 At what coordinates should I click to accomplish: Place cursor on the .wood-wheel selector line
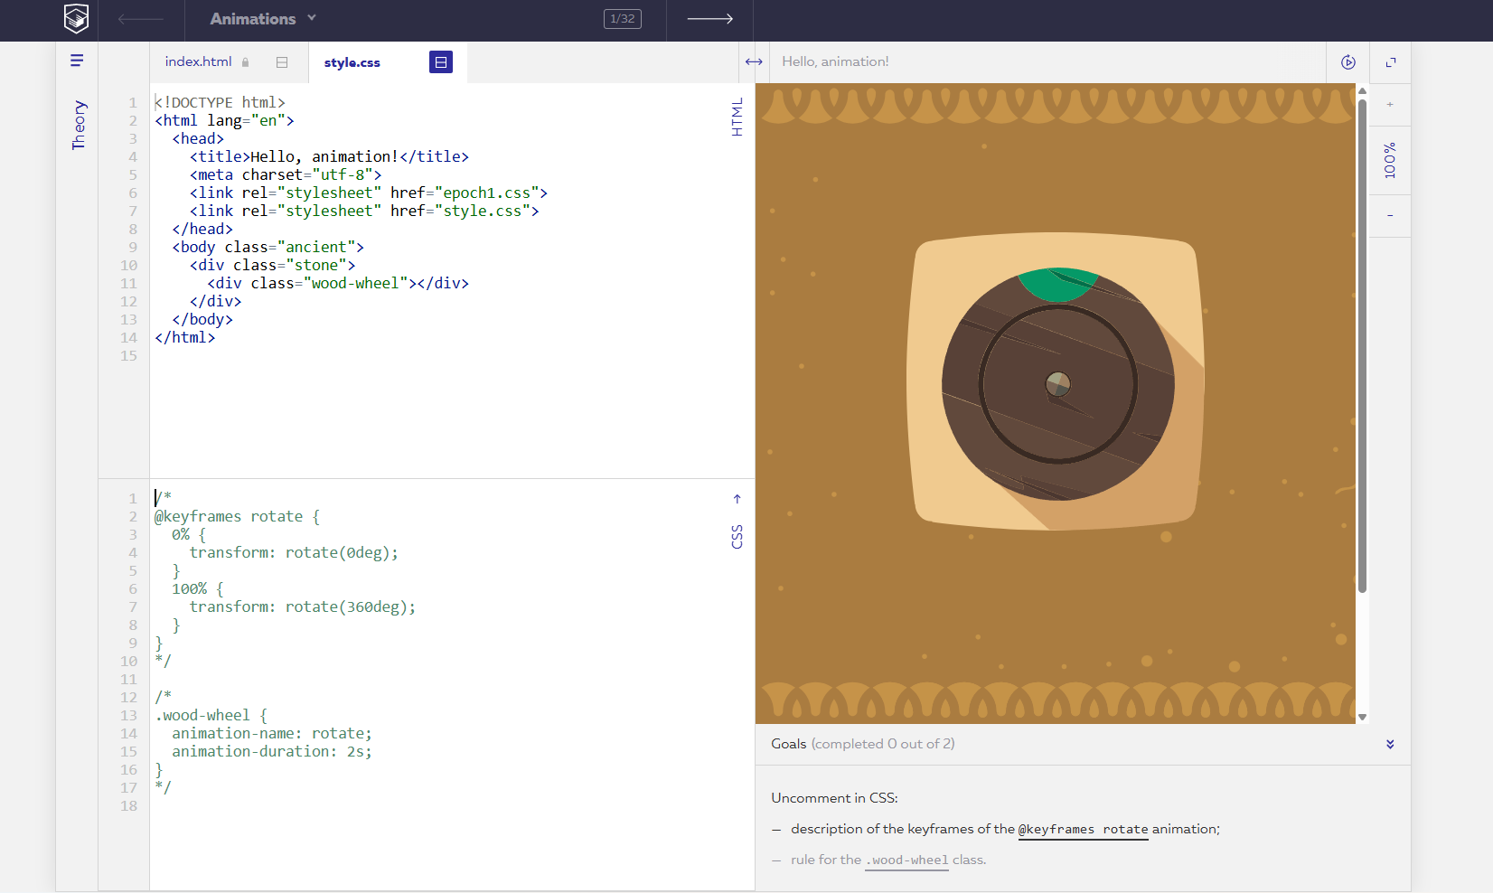click(x=211, y=715)
